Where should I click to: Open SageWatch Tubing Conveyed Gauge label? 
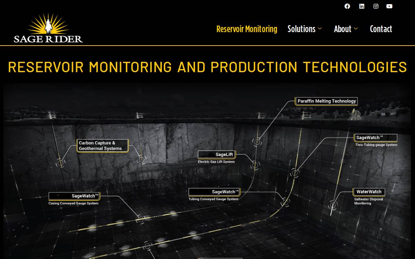(214, 192)
